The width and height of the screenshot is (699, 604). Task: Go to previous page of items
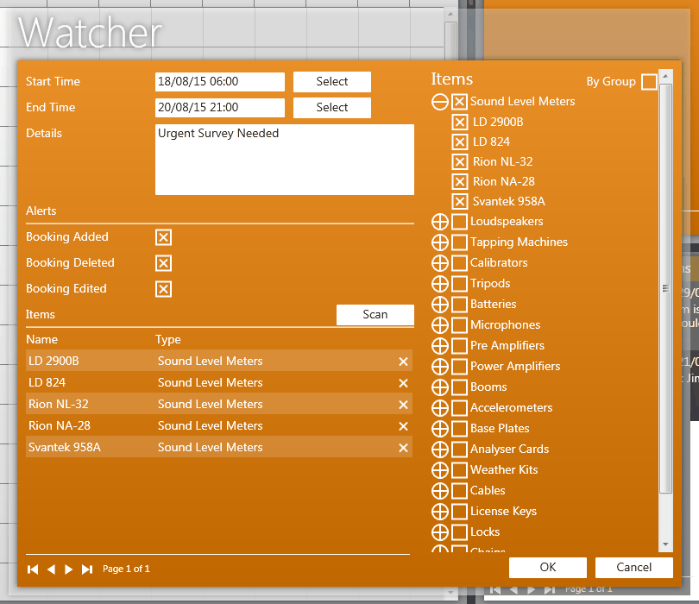coord(51,569)
